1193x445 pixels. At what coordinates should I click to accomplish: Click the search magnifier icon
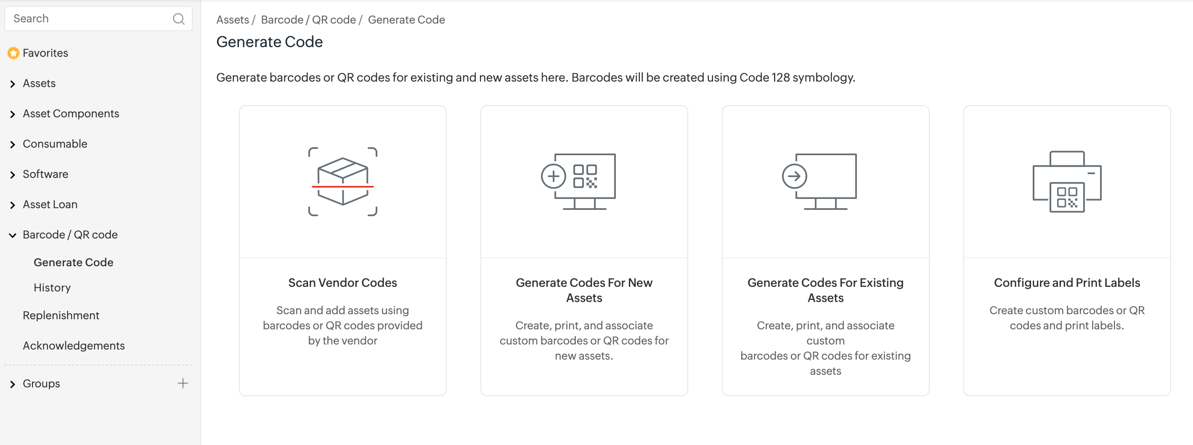pyautogui.click(x=178, y=19)
